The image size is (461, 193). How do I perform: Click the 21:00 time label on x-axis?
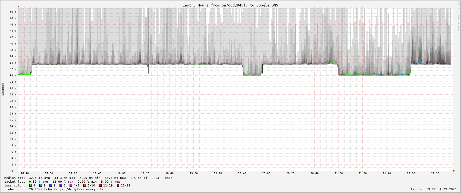pyautogui.click(x=338, y=173)
